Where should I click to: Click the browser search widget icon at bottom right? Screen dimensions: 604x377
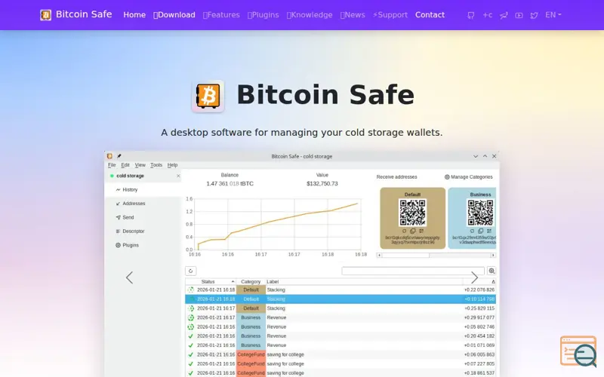(x=579, y=351)
